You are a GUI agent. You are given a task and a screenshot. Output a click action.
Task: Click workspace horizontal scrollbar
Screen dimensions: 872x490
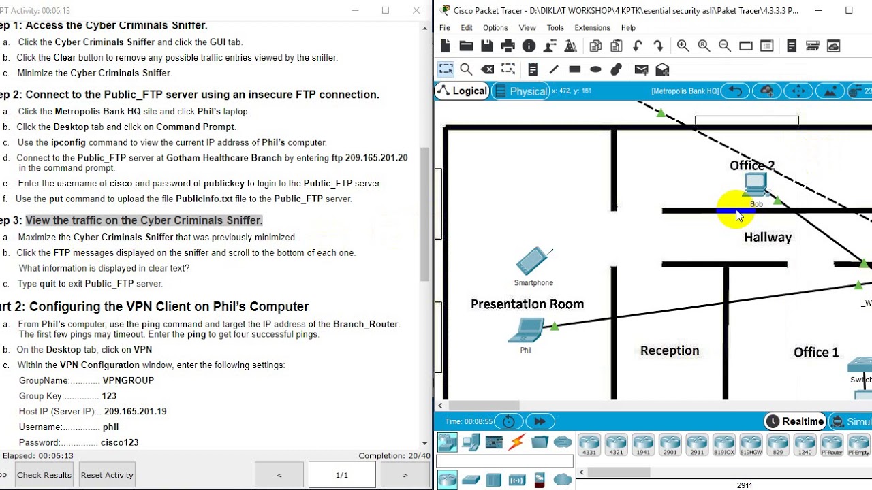484,406
